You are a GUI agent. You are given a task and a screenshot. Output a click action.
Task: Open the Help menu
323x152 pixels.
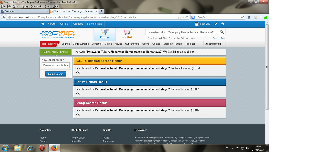(x=55, y=6)
